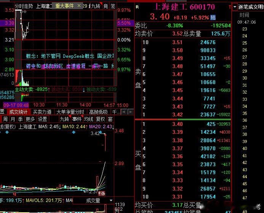The height and width of the screenshot is (213, 264).
Task: Toggle 事件 markers on the K-line
Action: (77, 119)
